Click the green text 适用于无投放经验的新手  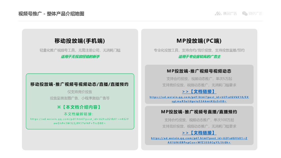click(80, 57)
